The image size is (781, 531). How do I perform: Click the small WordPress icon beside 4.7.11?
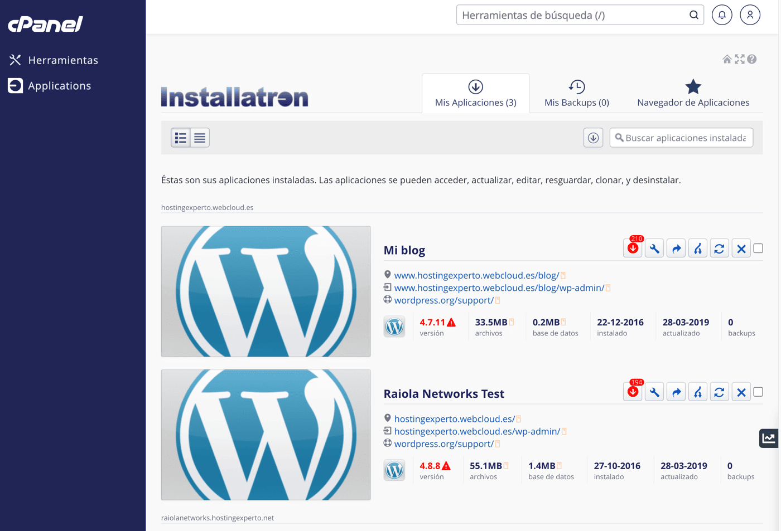(394, 327)
